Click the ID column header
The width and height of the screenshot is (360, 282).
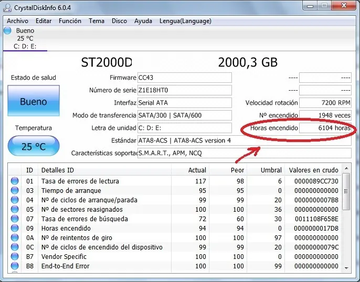point(29,170)
